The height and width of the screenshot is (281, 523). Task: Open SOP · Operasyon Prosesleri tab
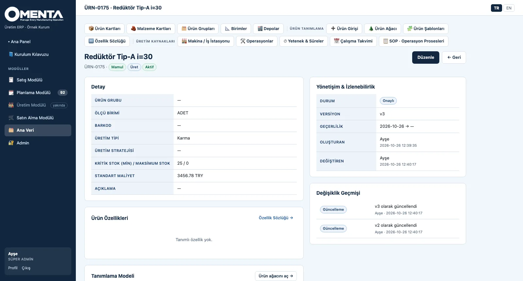click(413, 41)
